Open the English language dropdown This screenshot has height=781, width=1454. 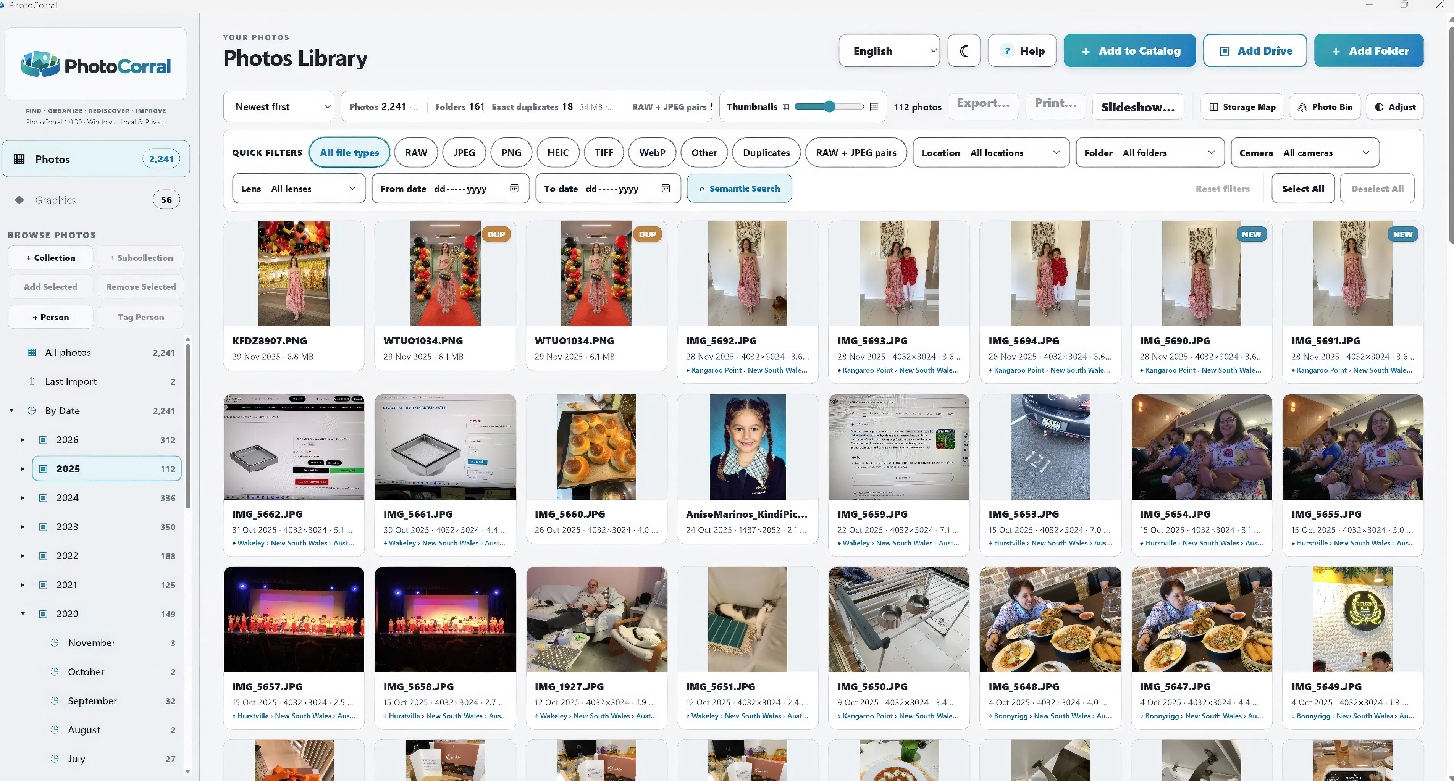tap(889, 51)
